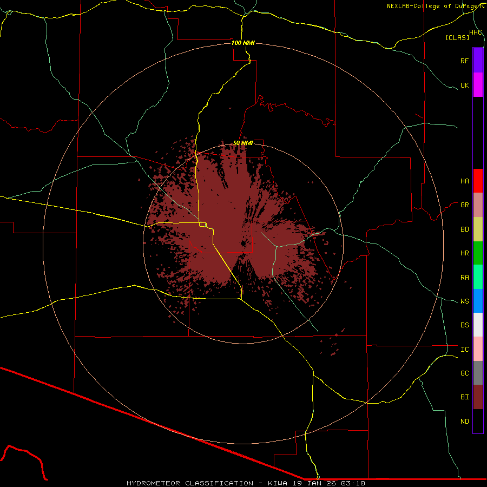Click the BI legend label
Viewport: 487px width, 487px height.
coord(464,397)
